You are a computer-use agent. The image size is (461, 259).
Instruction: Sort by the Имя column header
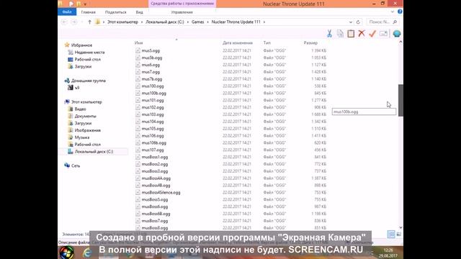[x=139, y=43]
